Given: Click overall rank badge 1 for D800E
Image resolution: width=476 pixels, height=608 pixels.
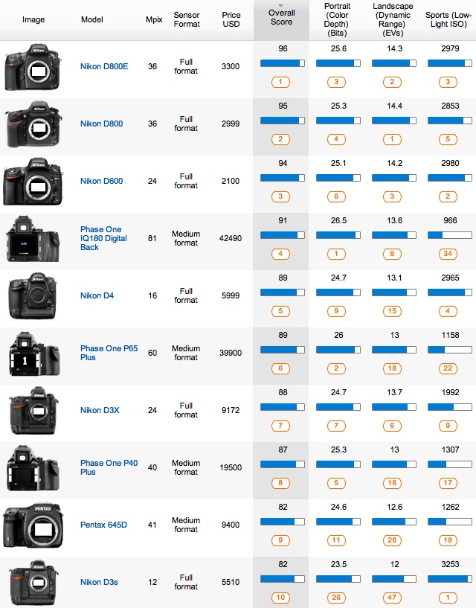Looking at the screenshot, I should [281, 82].
